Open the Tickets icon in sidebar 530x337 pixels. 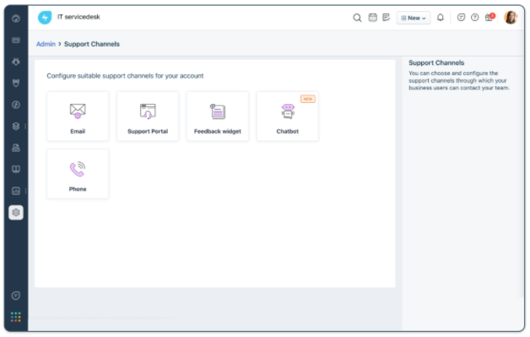[16, 41]
